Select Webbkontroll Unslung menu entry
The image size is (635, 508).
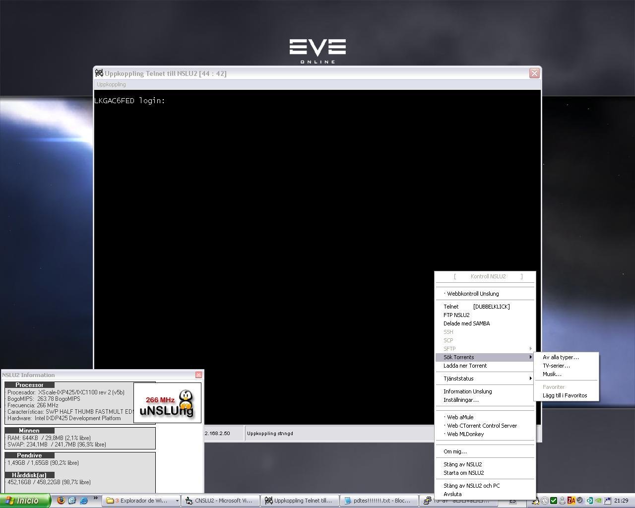485,294
